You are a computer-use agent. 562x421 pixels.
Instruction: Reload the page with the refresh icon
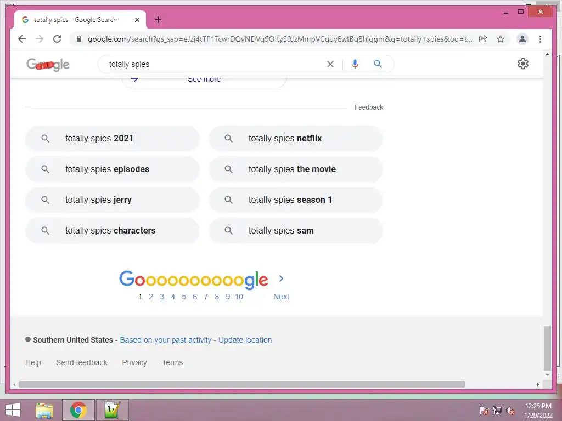pyautogui.click(x=57, y=39)
